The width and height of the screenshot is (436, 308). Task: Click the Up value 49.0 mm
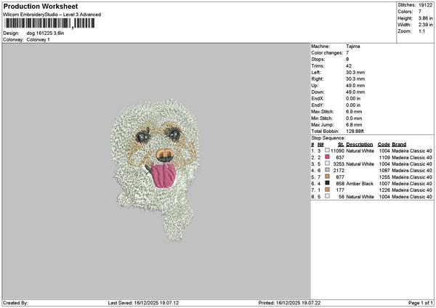click(355, 86)
